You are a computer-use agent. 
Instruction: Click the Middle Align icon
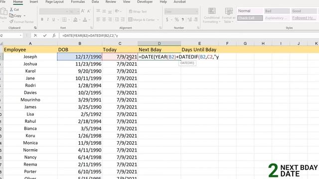point(104,11)
